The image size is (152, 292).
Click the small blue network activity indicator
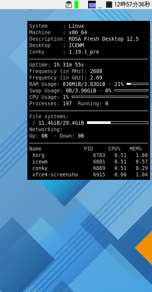(x=100, y=8)
